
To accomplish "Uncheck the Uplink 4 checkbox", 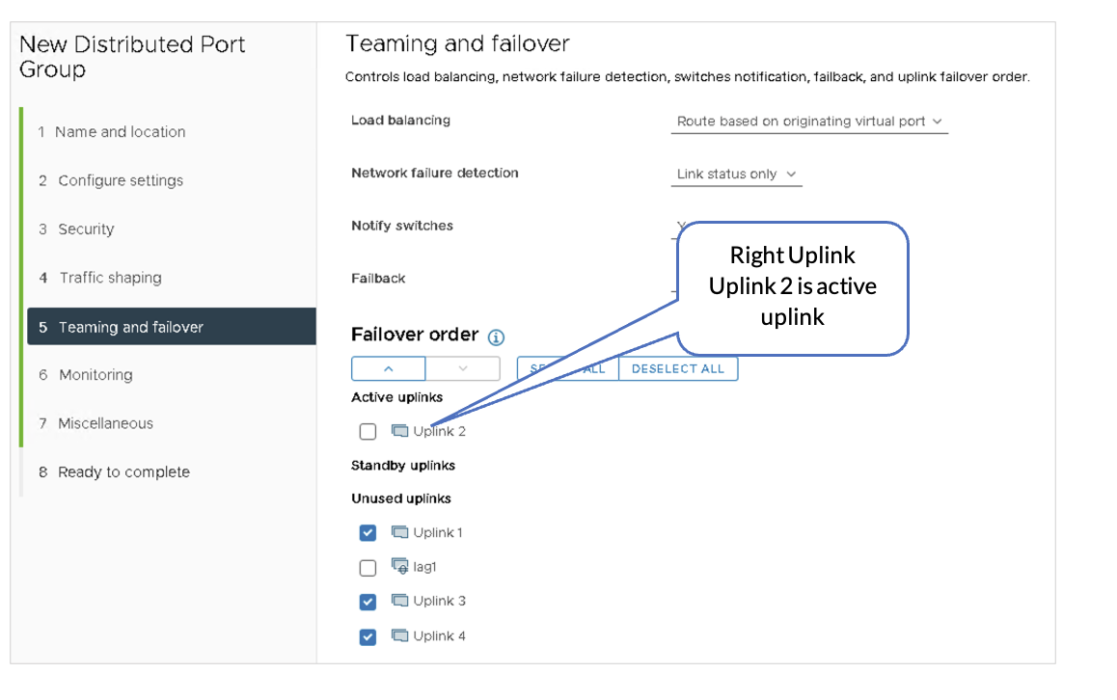I will pos(368,636).
